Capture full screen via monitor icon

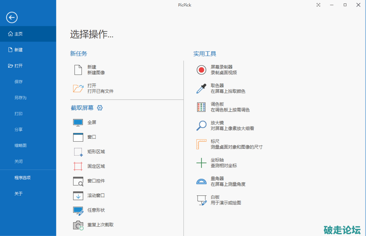click(x=78, y=123)
